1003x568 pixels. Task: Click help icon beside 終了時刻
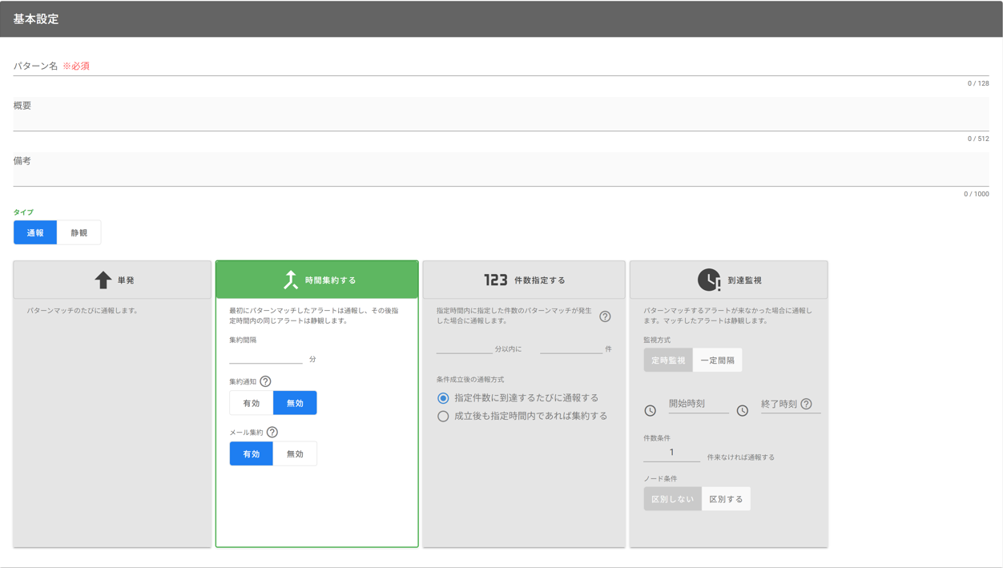pos(806,404)
